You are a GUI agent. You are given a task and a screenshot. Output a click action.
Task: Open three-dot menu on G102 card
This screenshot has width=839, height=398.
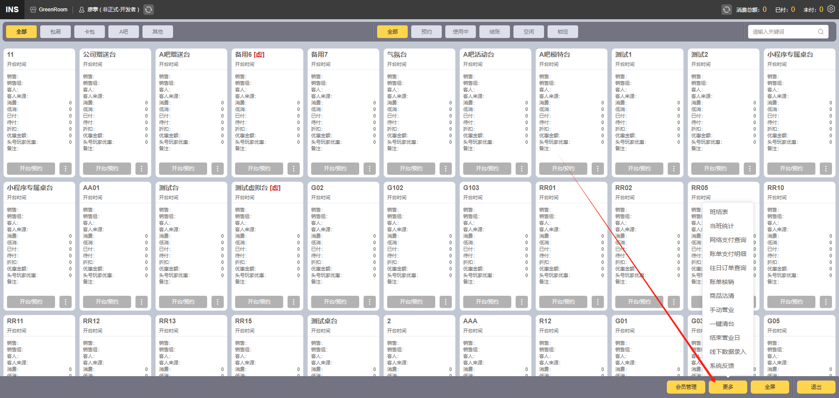click(446, 302)
